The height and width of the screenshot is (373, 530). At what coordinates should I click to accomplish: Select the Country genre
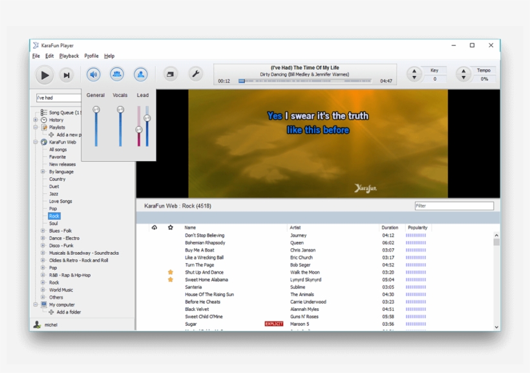(57, 179)
